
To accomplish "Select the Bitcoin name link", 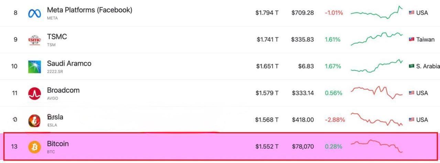I will [x=58, y=144].
